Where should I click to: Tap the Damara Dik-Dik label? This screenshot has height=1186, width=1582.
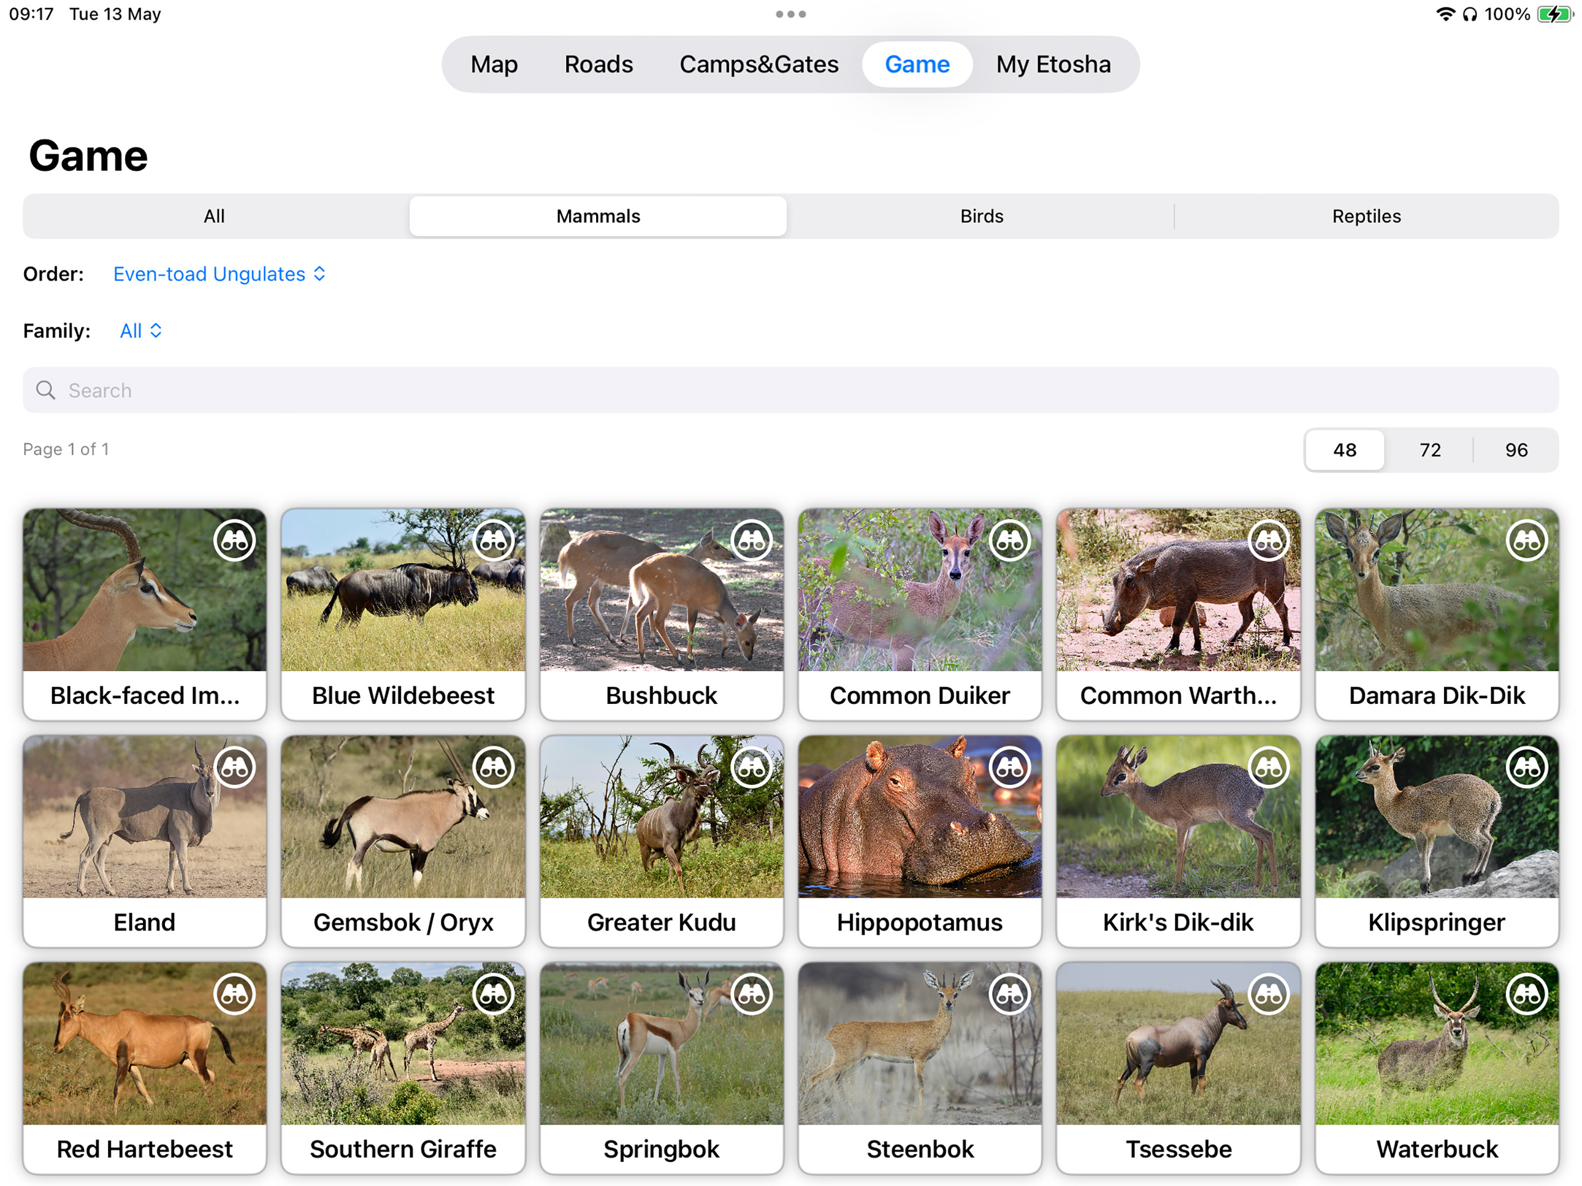[1437, 696]
